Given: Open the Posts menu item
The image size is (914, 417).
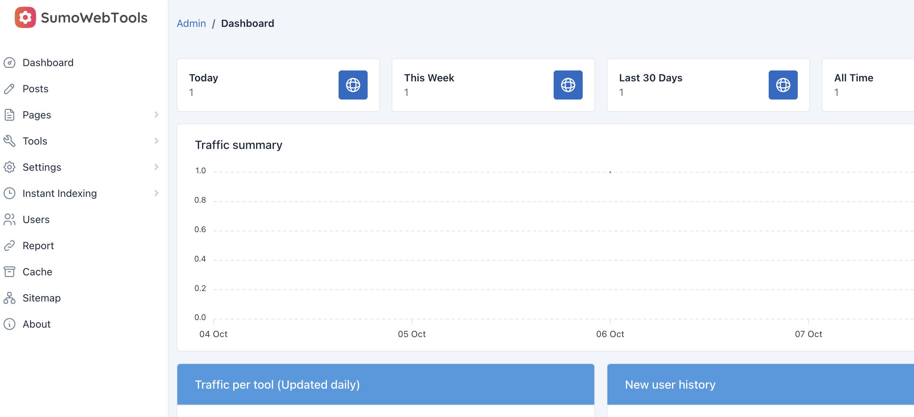Looking at the screenshot, I should tap(36, 89).
